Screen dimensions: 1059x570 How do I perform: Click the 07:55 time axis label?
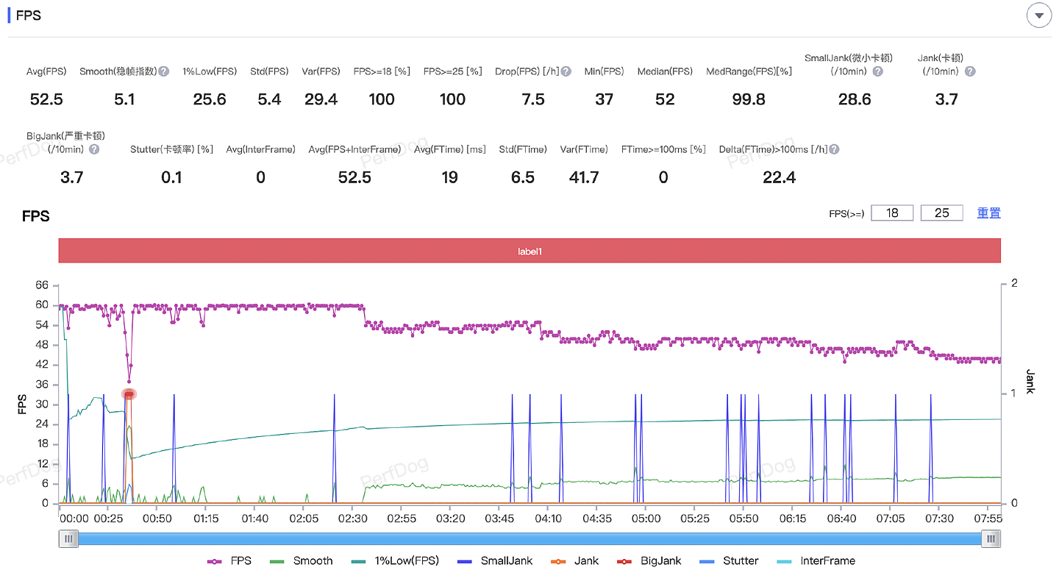(988, 519)
